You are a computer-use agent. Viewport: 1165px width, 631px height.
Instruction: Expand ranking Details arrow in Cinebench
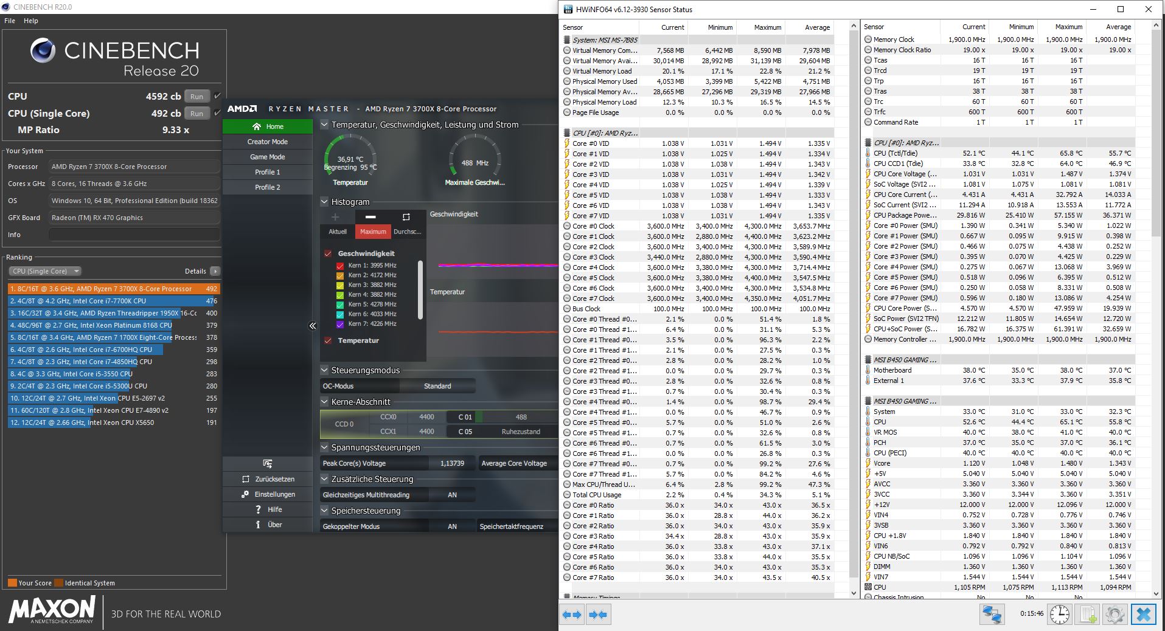(215, 271)
